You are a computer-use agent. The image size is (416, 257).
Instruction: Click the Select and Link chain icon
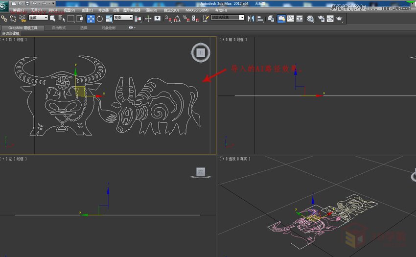(x=4, y=19)
